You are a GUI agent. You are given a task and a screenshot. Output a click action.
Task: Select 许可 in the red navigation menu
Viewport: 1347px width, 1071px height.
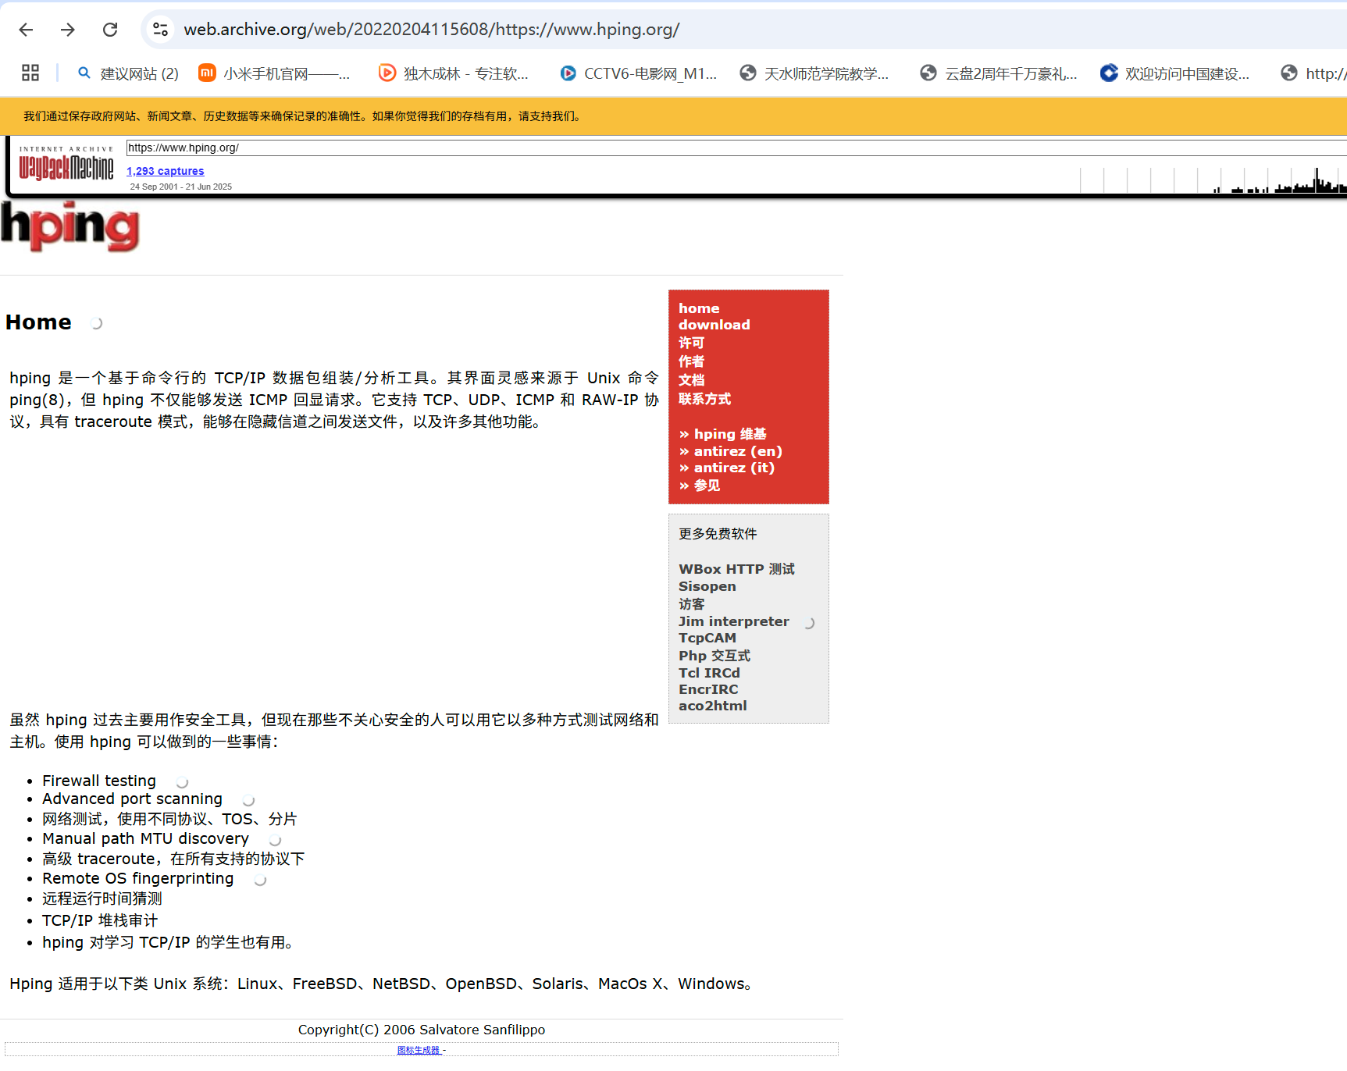tap(691, 343)
